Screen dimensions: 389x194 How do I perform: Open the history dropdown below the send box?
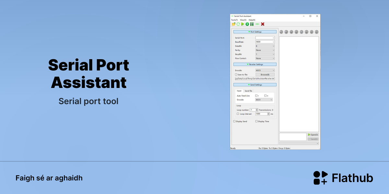pyautogui.click(x=299, y=143)
